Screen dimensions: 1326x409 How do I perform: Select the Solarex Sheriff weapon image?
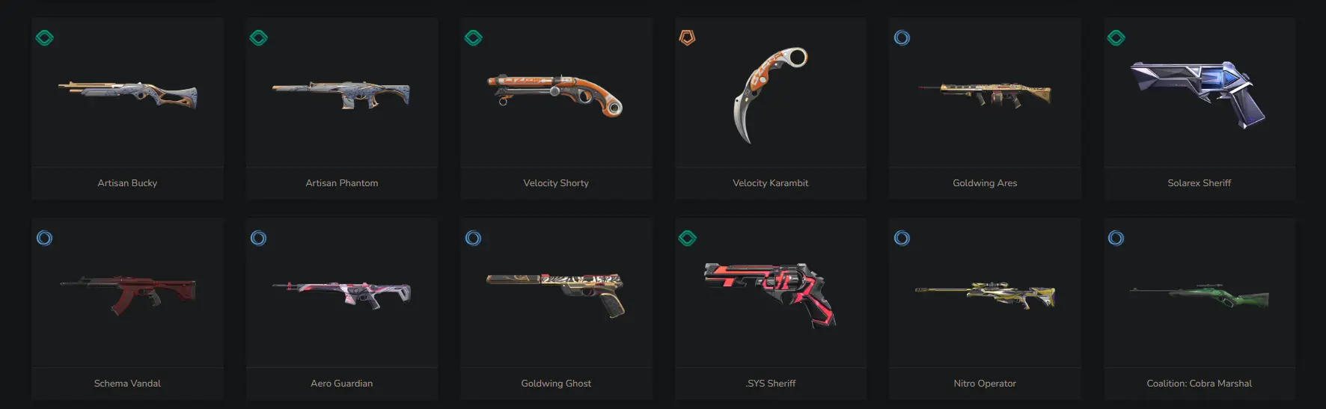[x=1197, y=94]
